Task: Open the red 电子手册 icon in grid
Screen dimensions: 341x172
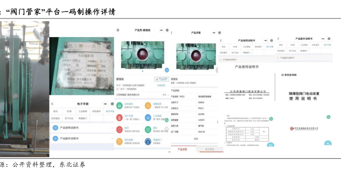Action: (x=119, y=117)
